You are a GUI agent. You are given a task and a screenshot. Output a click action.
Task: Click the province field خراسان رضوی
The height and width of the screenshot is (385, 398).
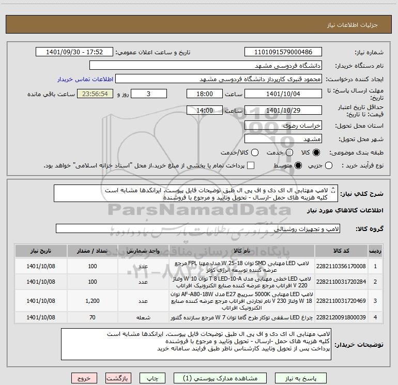(283, 126)
